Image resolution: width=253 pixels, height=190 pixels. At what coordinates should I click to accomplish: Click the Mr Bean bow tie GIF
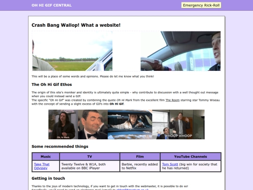pyautogui.click(x=93, y=124)
